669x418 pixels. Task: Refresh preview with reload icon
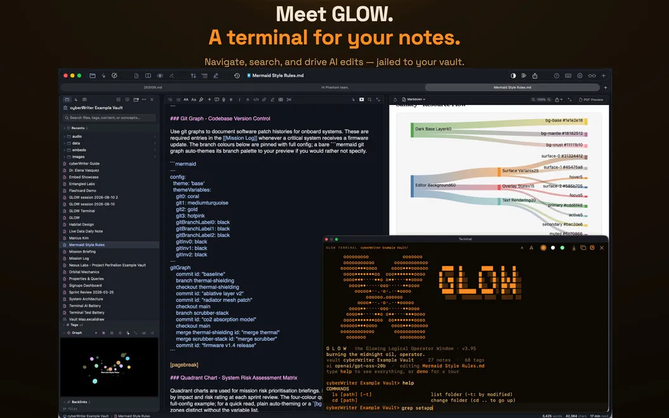coord(395,99)
